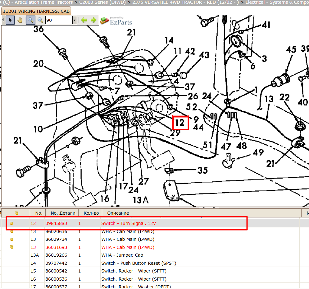Open Electrical - Systems breadcrumb link
The image size is (309, 289).
tap(277, 2)
